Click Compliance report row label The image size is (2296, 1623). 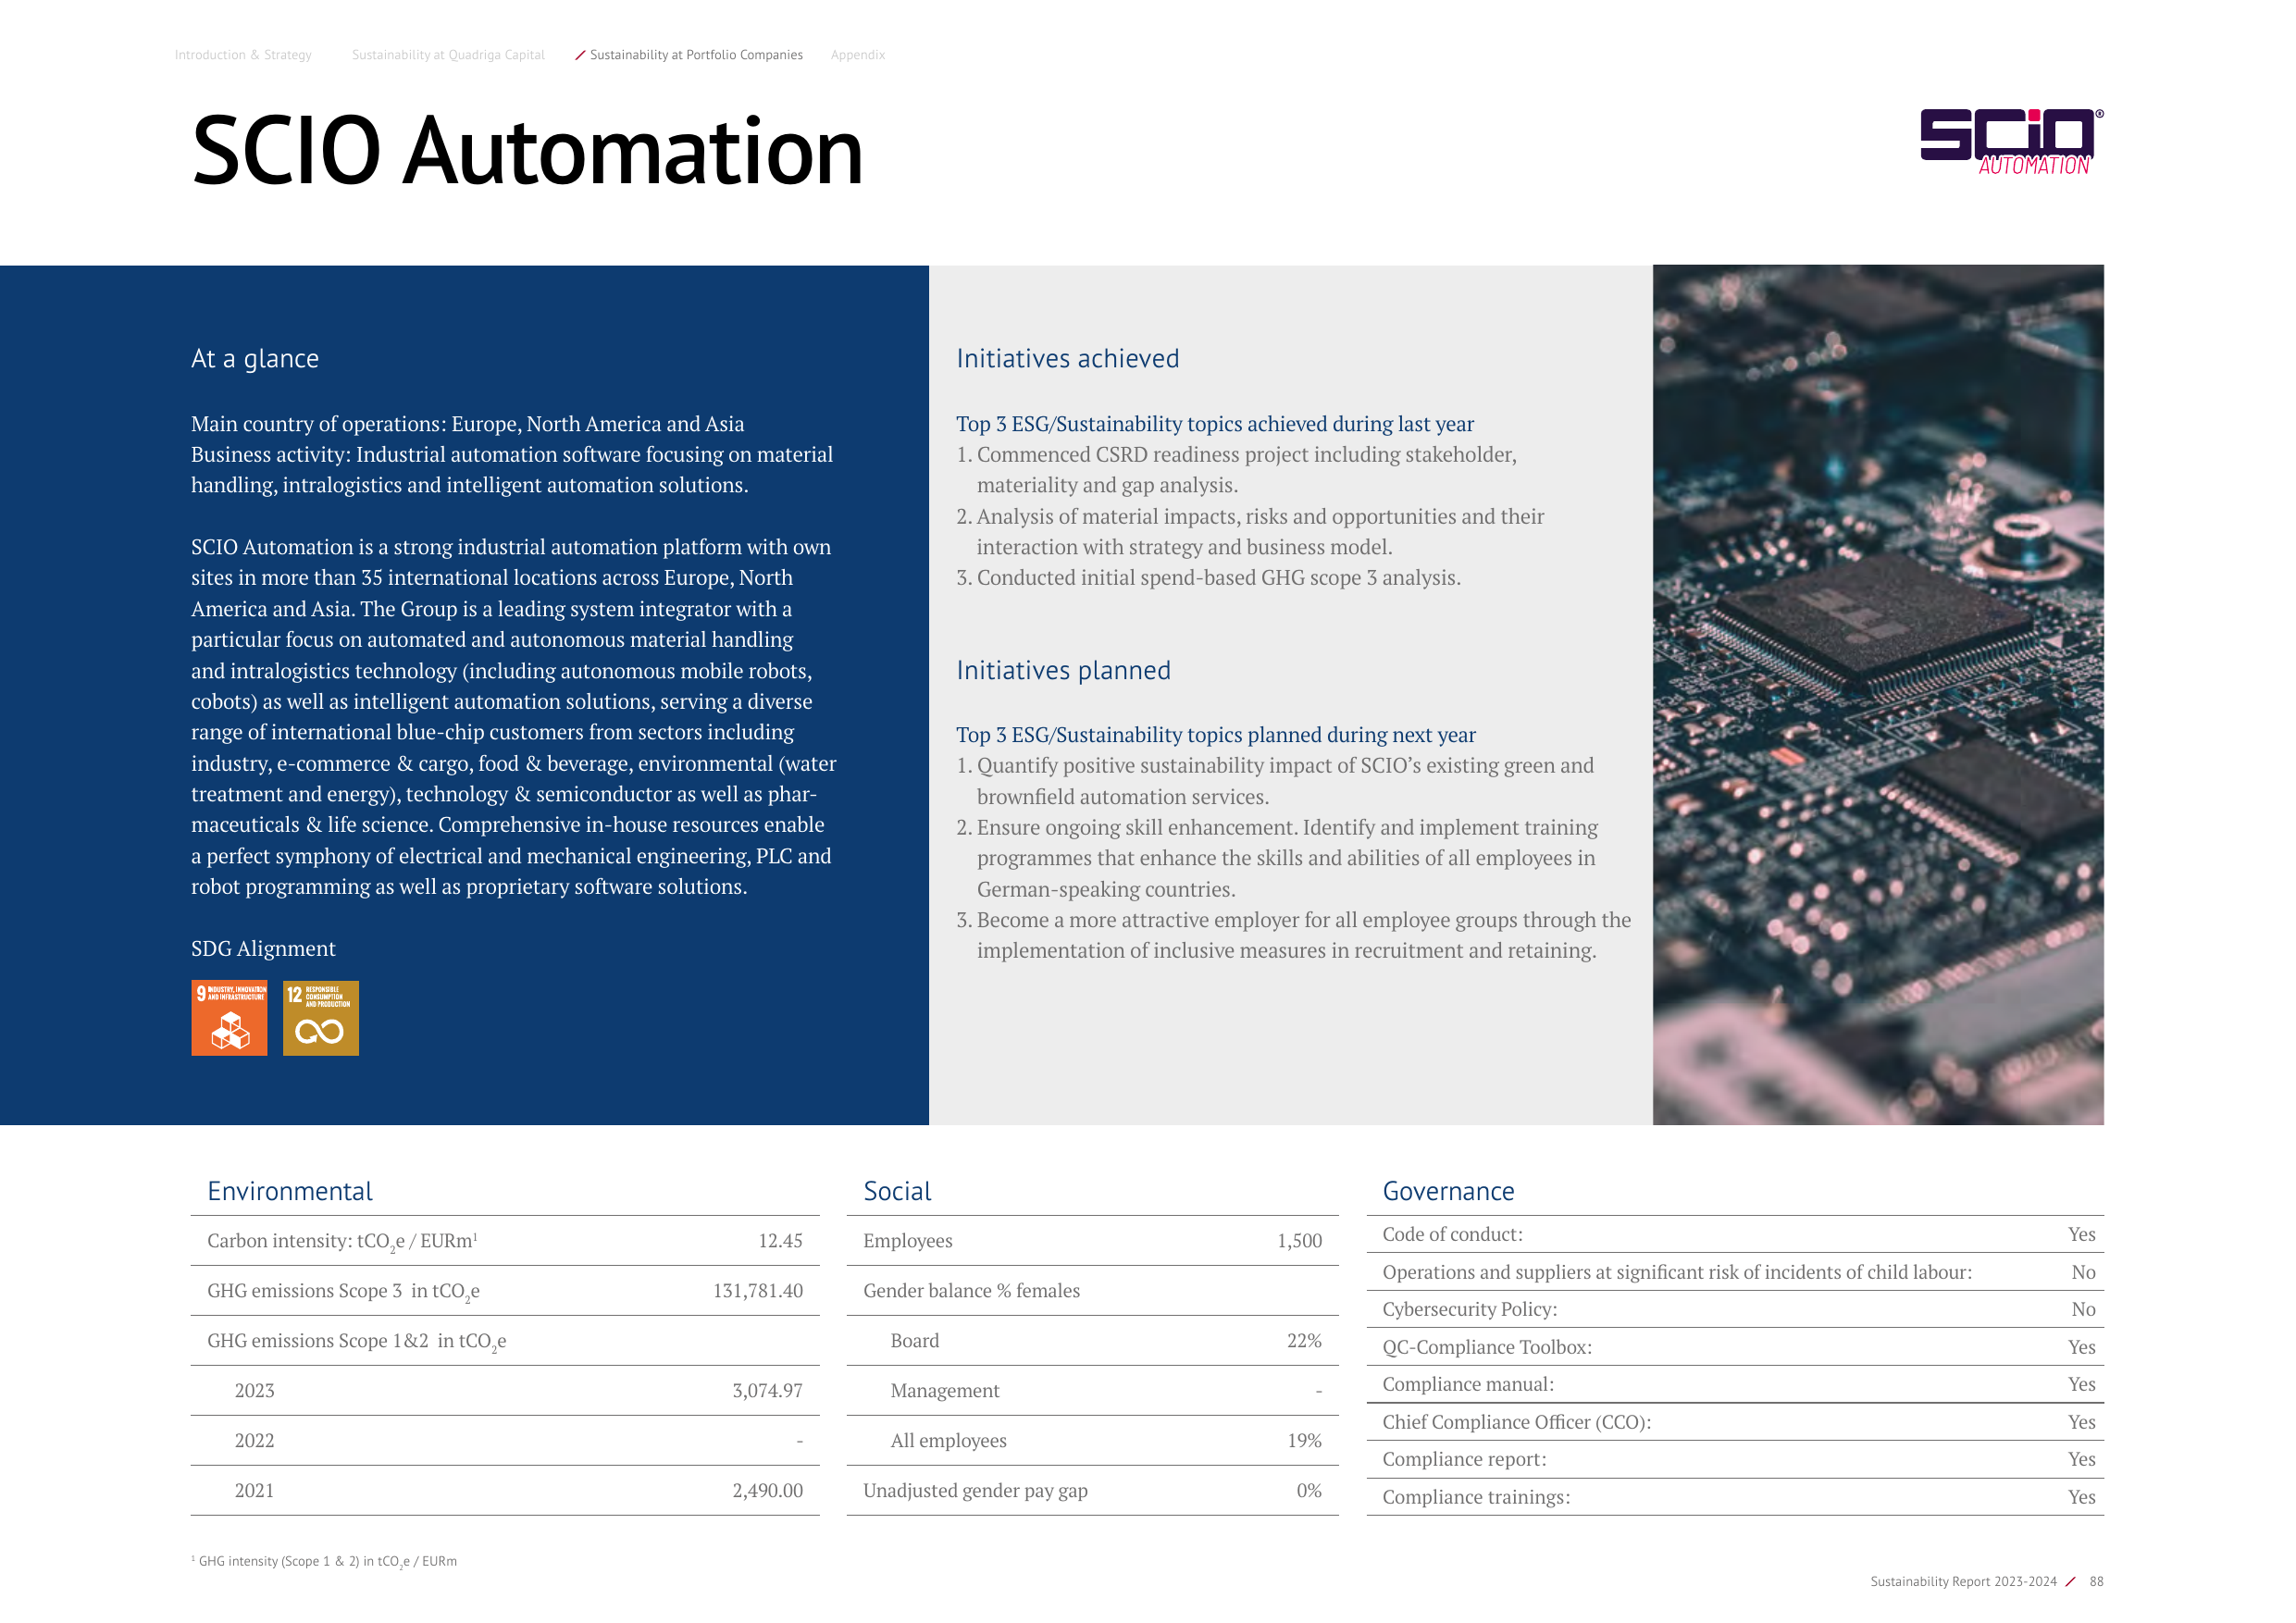[1464, 1460]
